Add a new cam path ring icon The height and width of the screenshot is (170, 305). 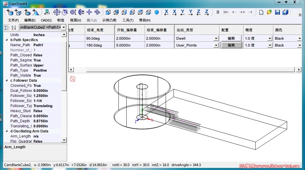27,12
